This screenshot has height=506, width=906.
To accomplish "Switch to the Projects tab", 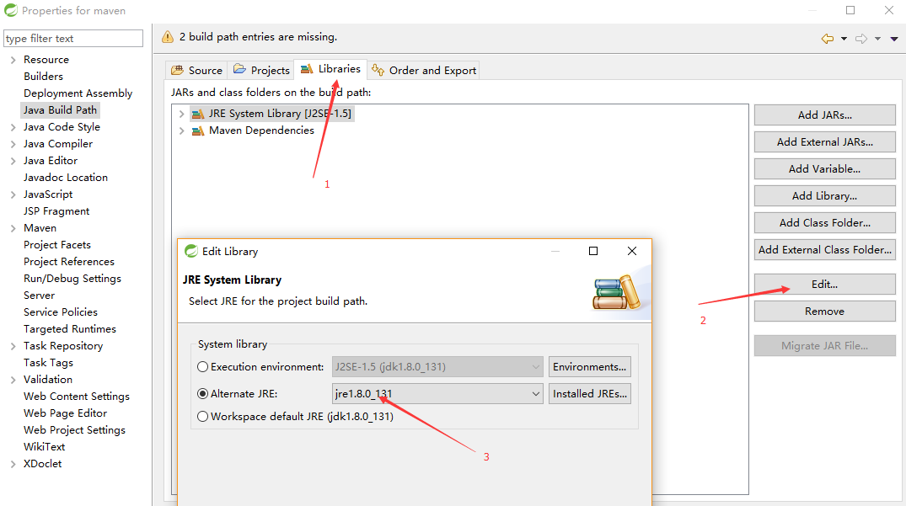I will pyautogui.click(x=261, y=71).
